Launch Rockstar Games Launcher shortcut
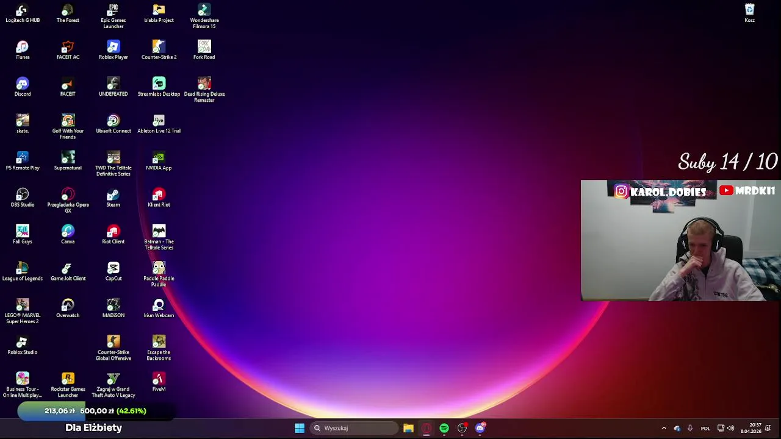The height and width of the screenshot is (439, 781). click(x=68, y=385)
